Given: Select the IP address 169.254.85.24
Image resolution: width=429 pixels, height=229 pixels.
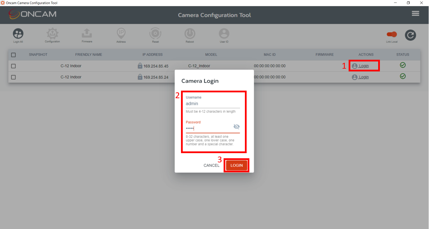Looking at the screenshot, I should [156, 77].
